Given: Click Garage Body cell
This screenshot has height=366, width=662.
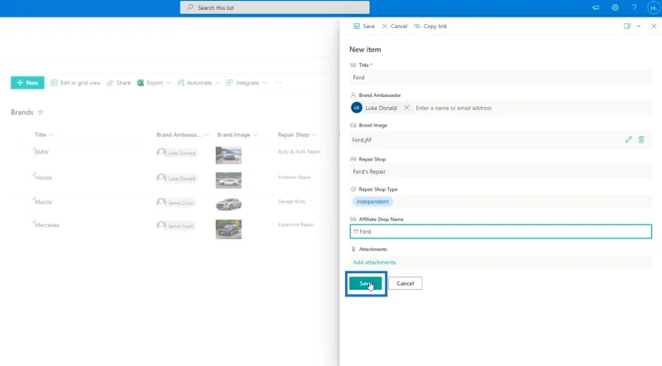Looking at the screenshot, I should tap(292, 201).
